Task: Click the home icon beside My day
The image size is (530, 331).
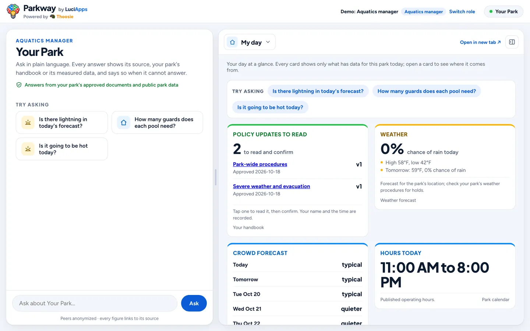Action: (232, 42)
